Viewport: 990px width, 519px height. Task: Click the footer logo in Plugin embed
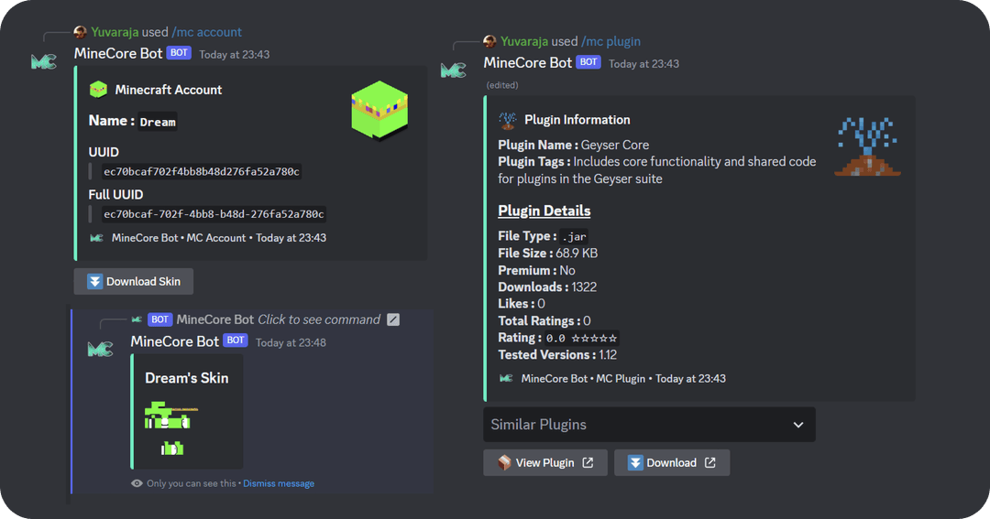tap(506, 378)
